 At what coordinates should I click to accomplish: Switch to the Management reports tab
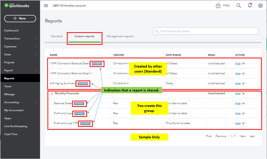point(120,36)
